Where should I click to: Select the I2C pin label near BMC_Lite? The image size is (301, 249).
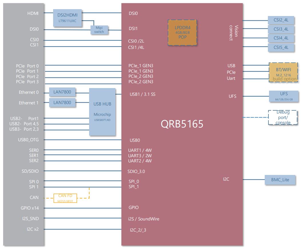point(226,179)
